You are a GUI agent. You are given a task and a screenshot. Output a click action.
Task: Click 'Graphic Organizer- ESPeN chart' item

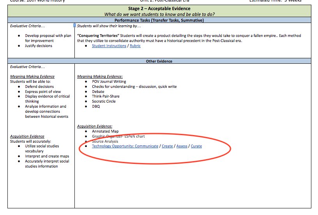click(x=118, y=136)
